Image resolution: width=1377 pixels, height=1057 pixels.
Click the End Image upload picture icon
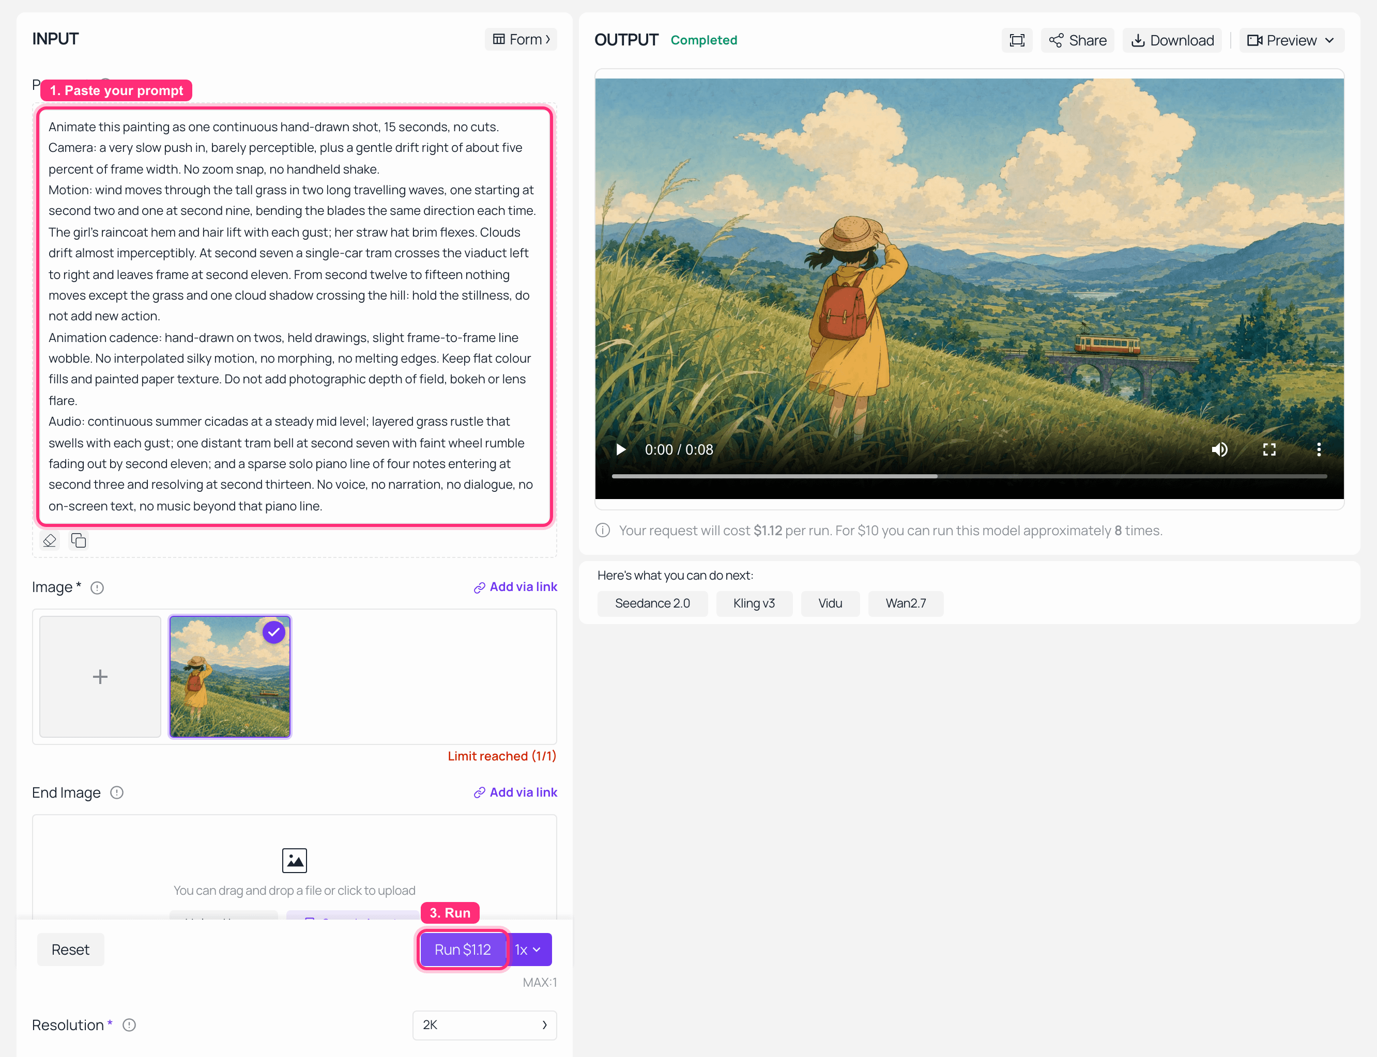tap(295, 861)
